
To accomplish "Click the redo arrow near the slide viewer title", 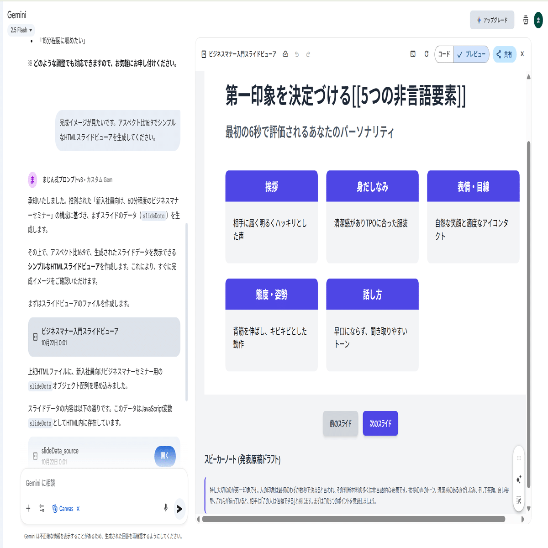I will (308, 54).
